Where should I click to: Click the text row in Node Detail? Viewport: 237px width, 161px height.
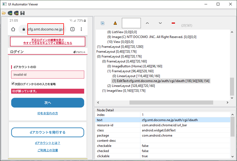(x=163, y=120)
